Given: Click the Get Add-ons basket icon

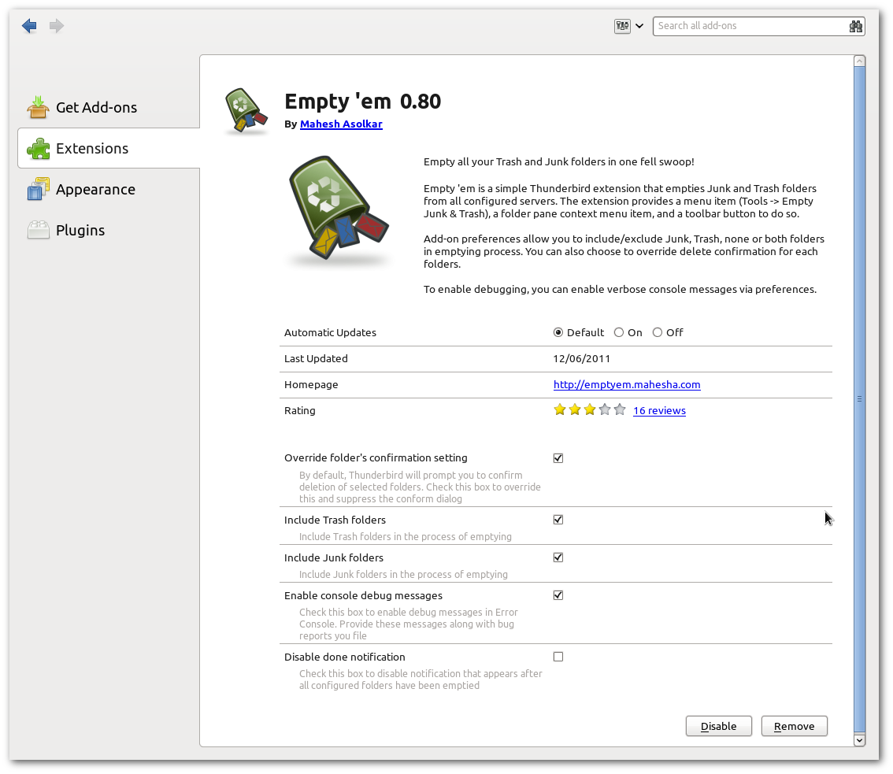Looking at the screenshot, I should tap(38, 107).
